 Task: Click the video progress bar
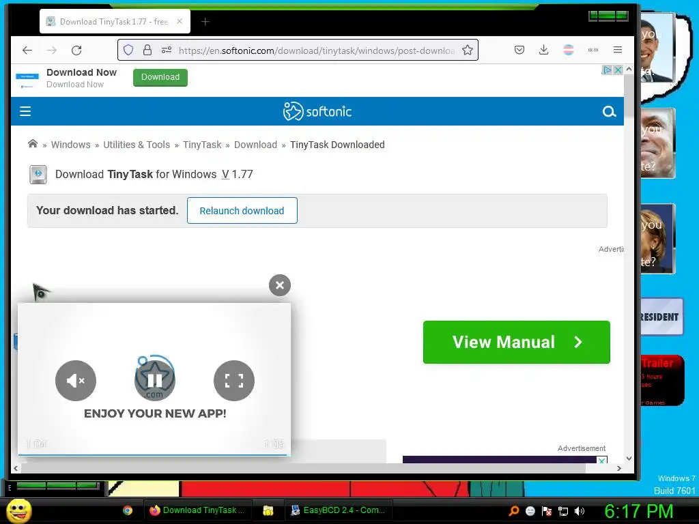(x=154, y=455)
